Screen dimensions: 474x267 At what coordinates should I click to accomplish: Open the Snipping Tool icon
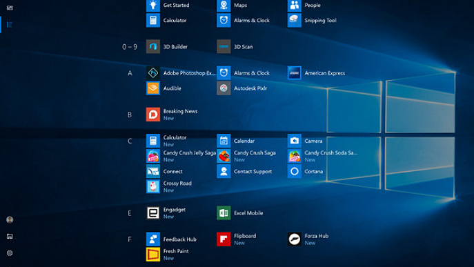point(295,20)
